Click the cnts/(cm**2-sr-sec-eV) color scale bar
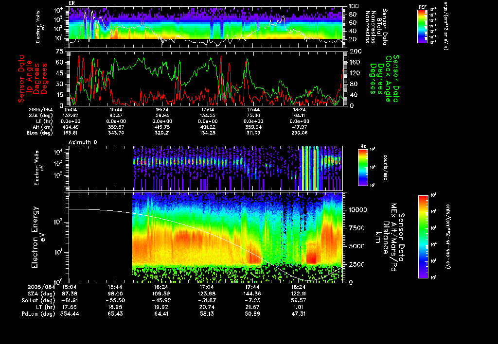The image size is (498, 344). [423, 237]
